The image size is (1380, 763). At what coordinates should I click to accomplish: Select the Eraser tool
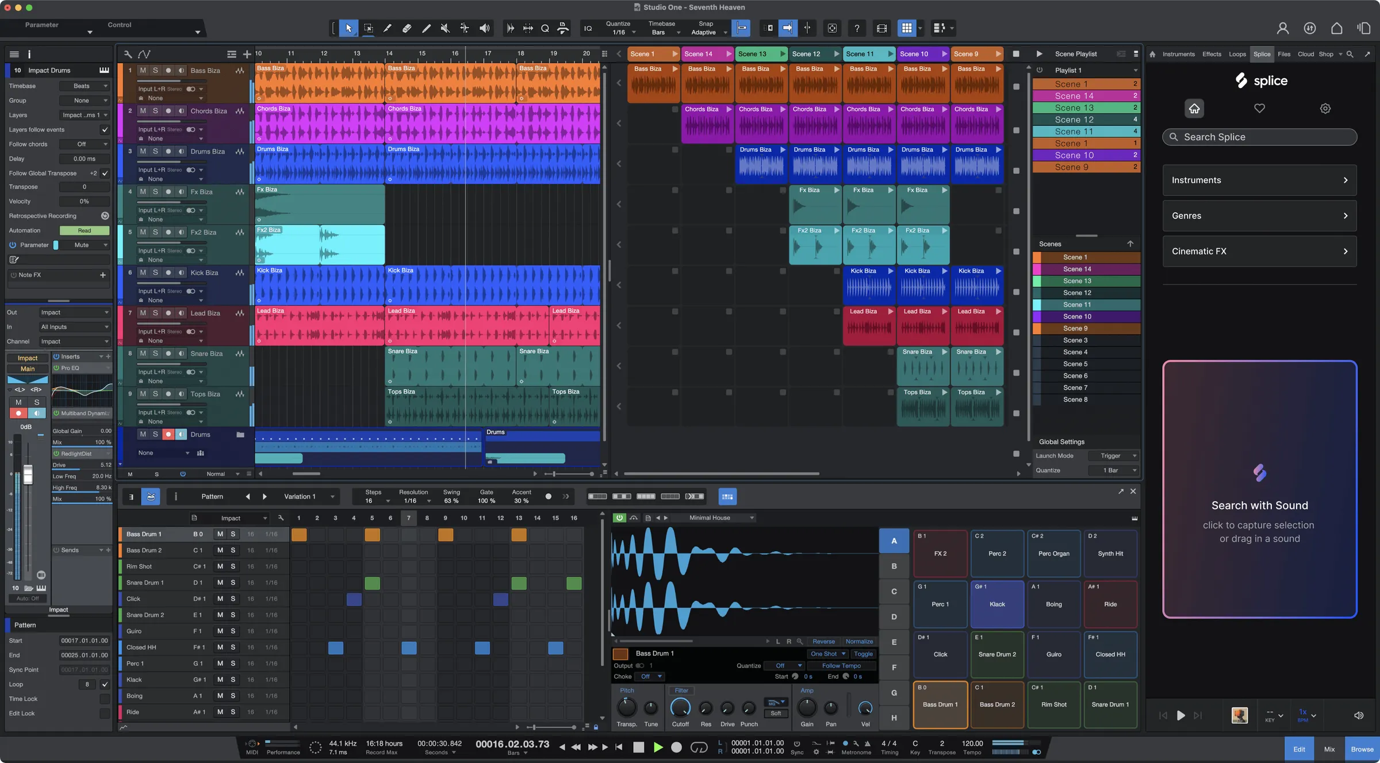pyautogui.click(x=407, y=28)
